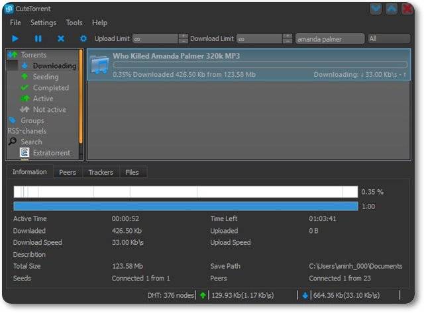Select RSS-chanels in the sidebar
424x313 pixels.
26,131
